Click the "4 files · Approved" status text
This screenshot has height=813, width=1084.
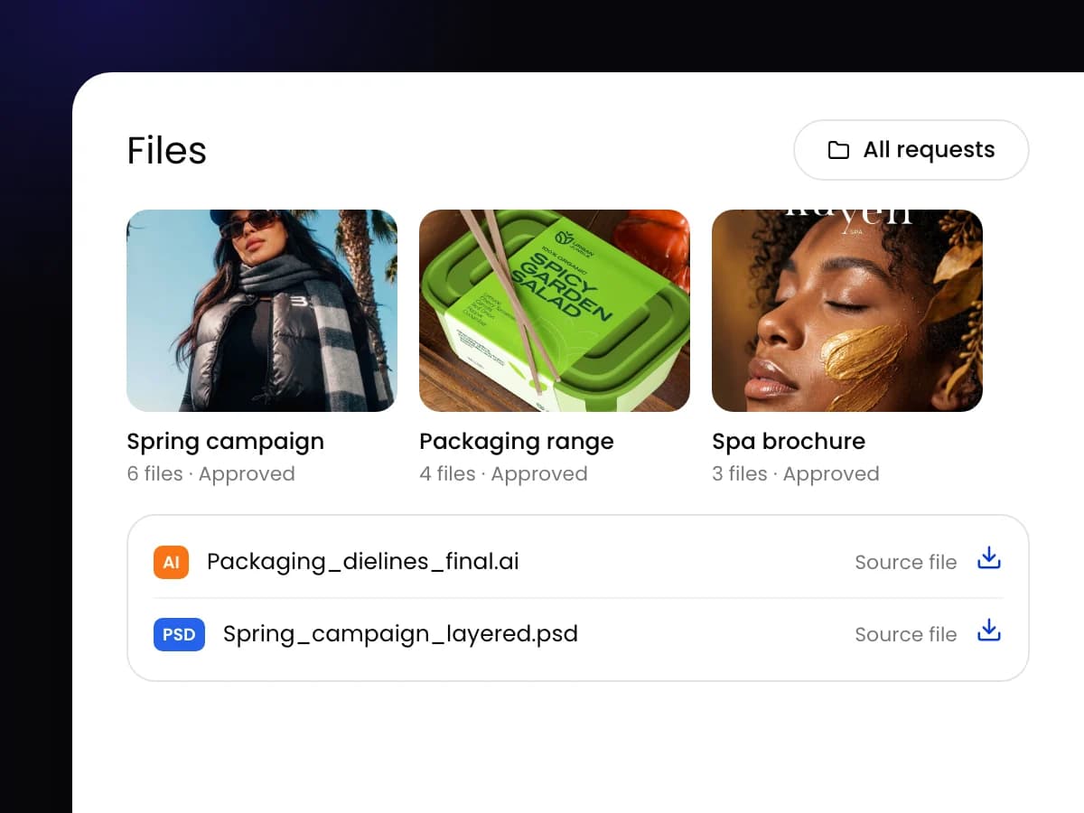[x=503, y=473]
